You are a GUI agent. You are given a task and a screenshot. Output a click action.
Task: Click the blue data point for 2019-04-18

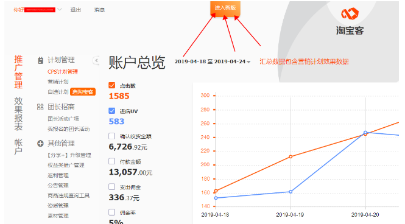216,198
